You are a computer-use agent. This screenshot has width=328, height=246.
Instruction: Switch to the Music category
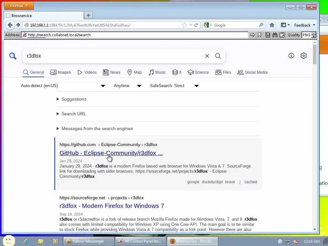157,72
